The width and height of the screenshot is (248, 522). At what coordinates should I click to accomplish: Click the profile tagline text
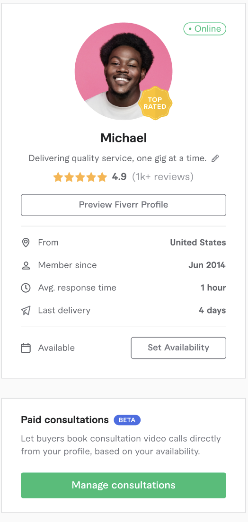(117, 158)
